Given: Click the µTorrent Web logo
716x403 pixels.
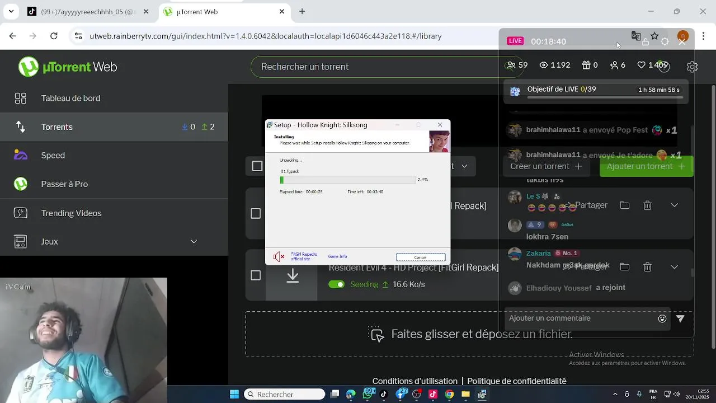Looking at the screenshot, I should click(68, 67).
